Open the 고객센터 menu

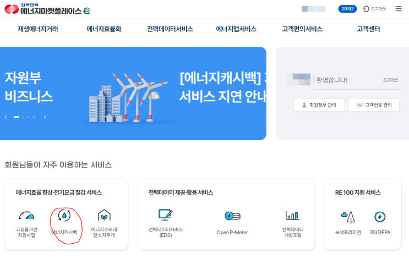click(x=368, y=29)
